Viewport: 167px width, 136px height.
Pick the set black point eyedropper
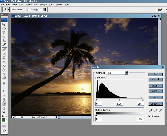[x=151, y=111]
